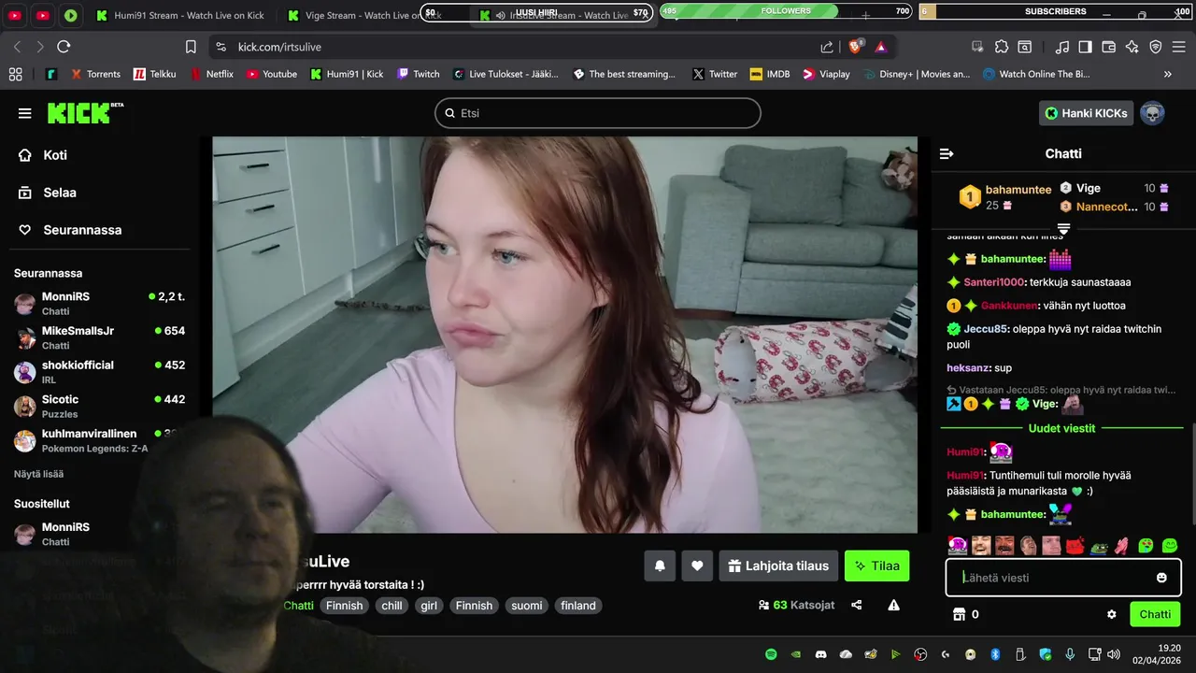Click the green smiley emote

click(x=1170, y=546)
